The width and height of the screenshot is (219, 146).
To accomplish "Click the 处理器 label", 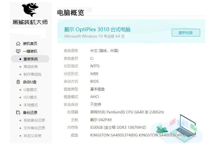I will [x=73, y=112].
